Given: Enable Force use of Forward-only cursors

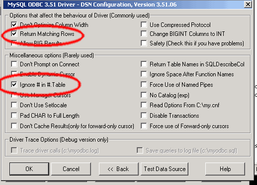Looking at the screenshot, I should [144, 126].
